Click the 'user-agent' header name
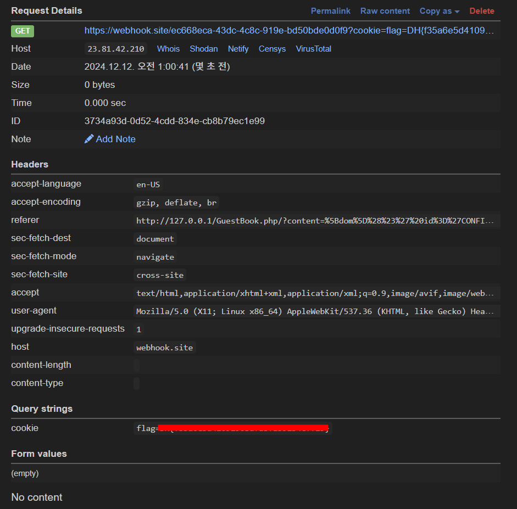This screenshot has height=509, width=517. tap(34, 310)
